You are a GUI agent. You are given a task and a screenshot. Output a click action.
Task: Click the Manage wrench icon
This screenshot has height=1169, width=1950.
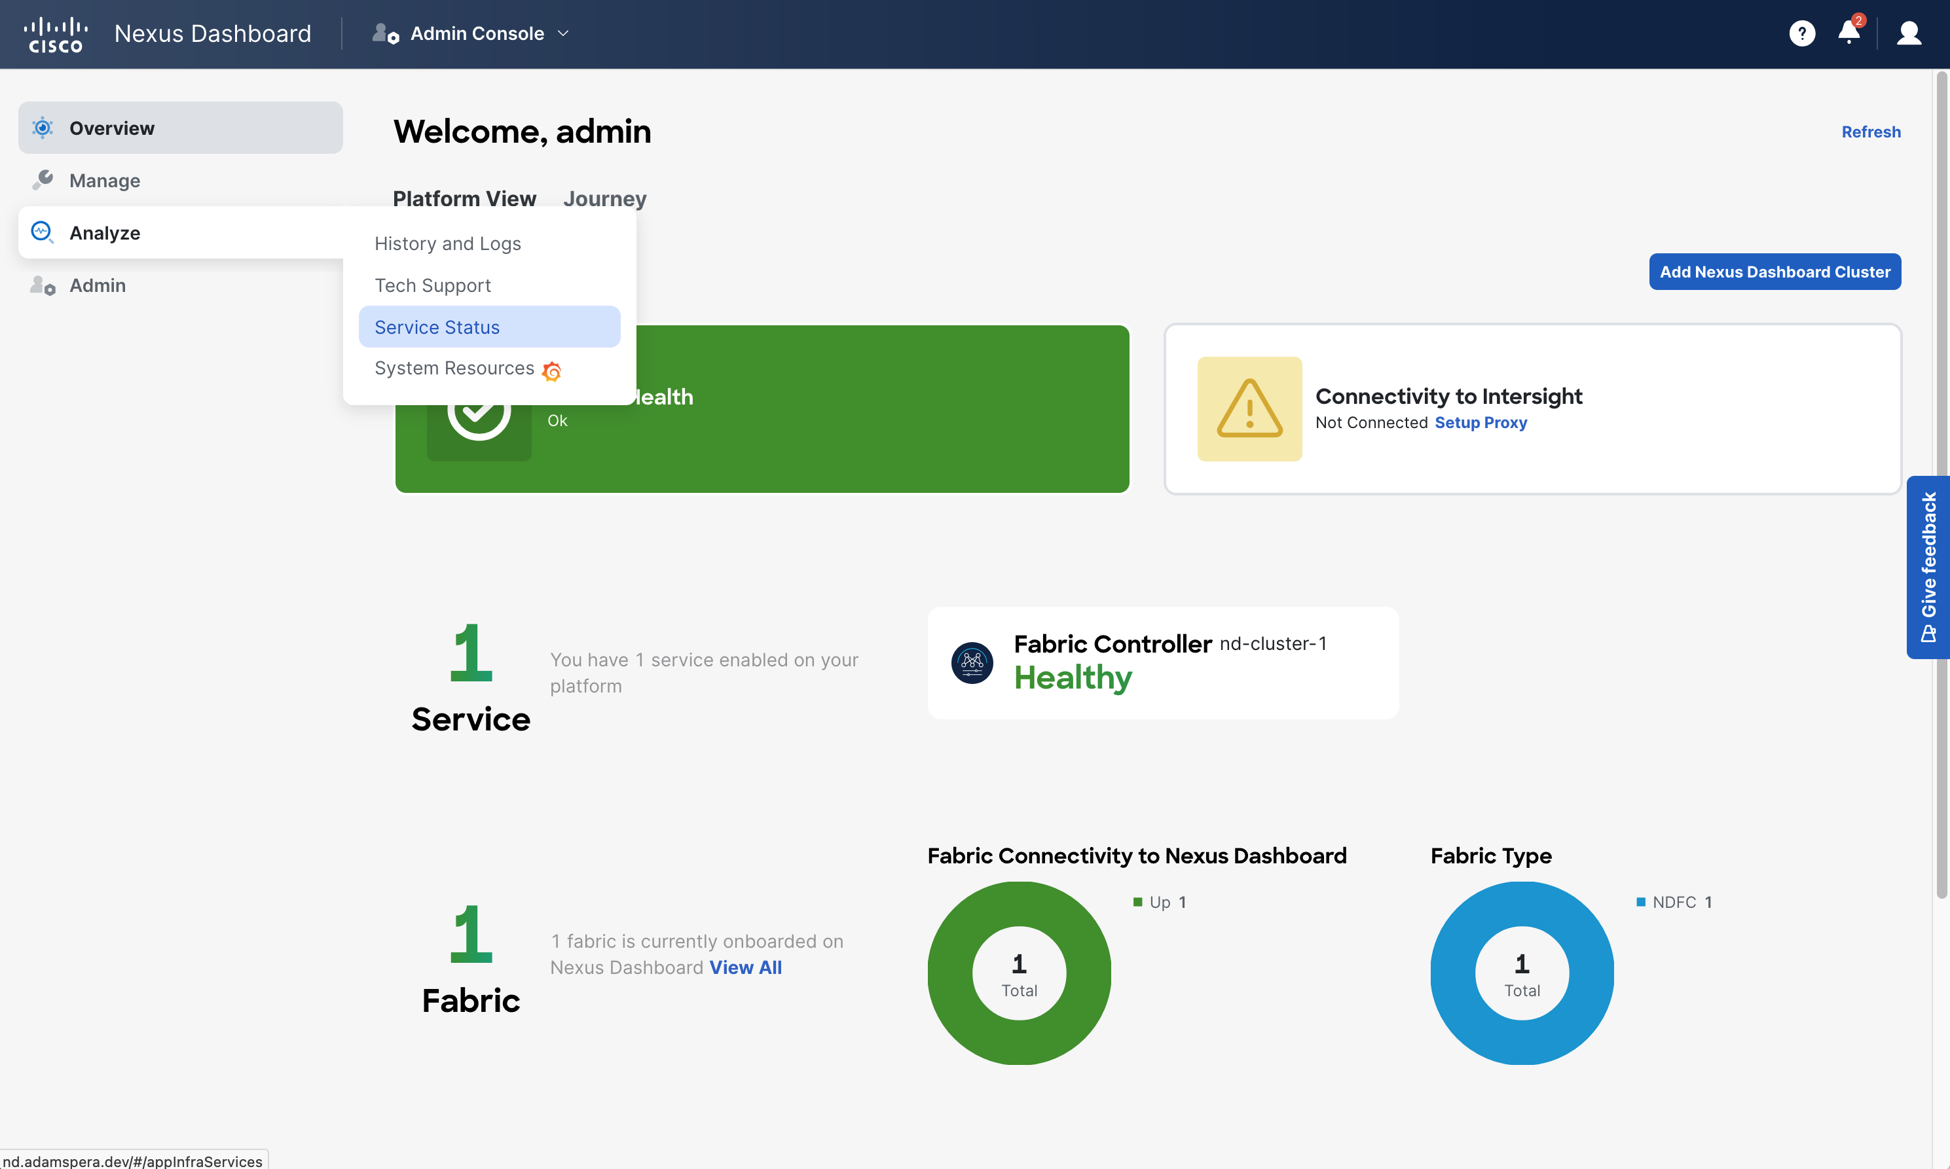coord(43,181)
